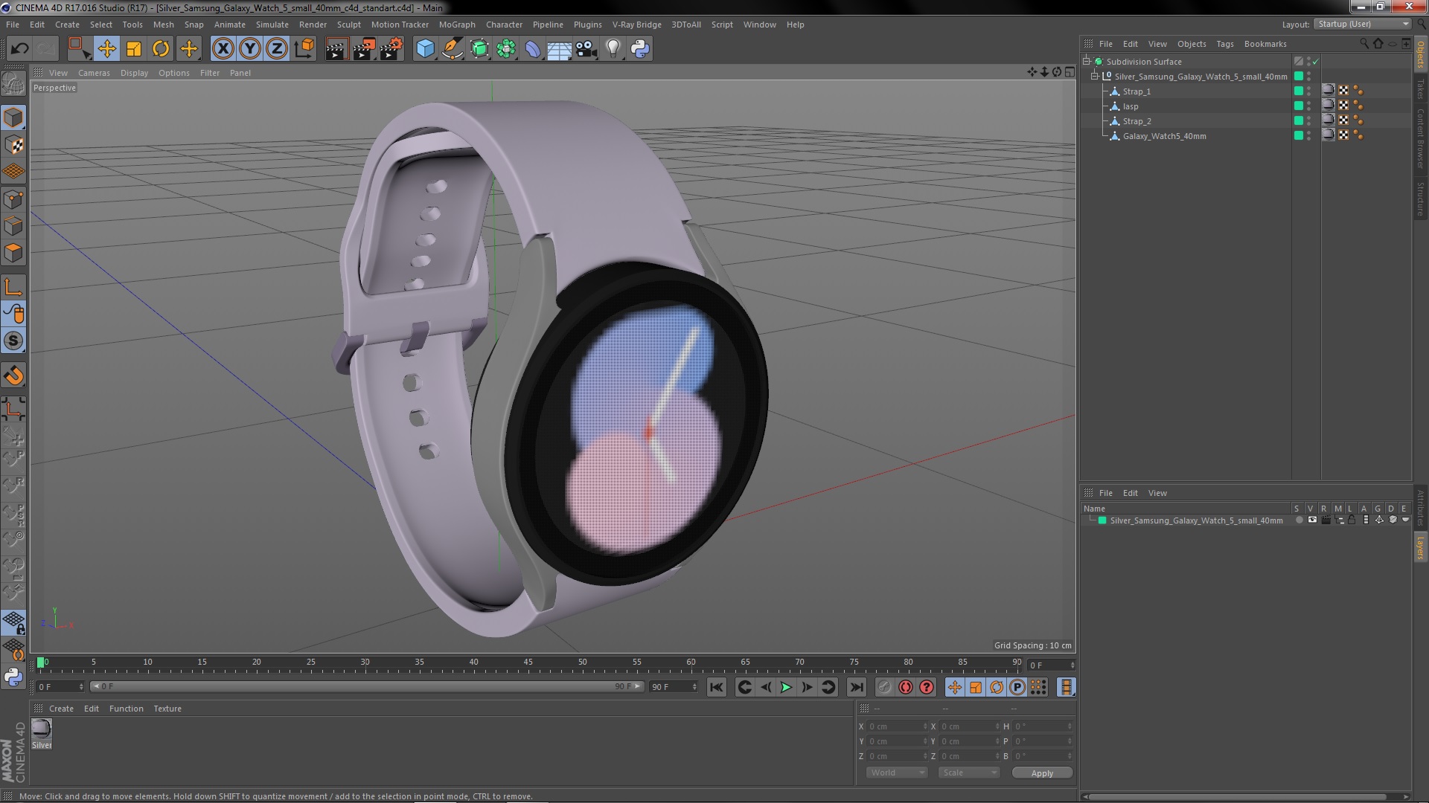Viewport: 1429px width, 803px height.
Task: Open Edit Render Settings
Action: point(391,49)
